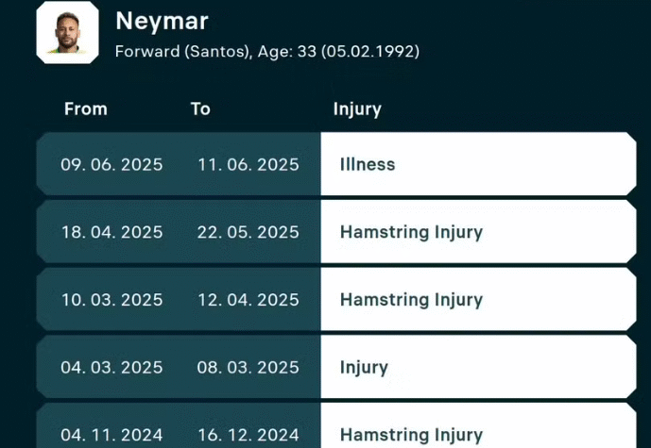Click the 12. 04. 2025 to date

click(x=248, y=300)
